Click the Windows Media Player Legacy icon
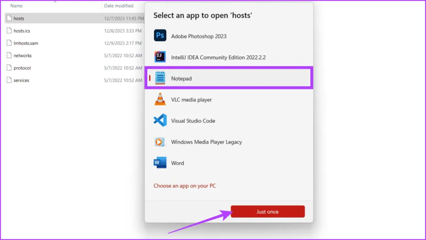 point(160,142)
